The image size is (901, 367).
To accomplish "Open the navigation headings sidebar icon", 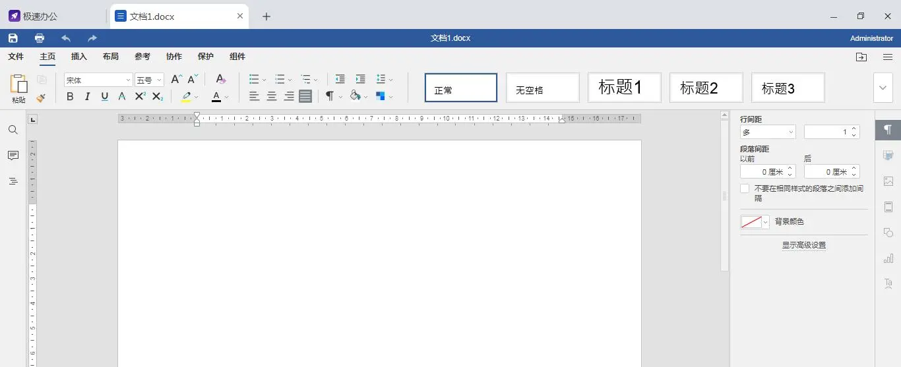I will point(13,181).
